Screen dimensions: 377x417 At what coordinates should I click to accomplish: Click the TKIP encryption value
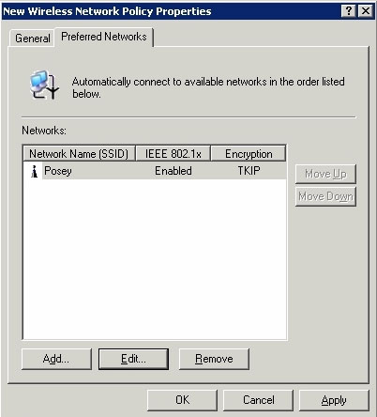(x=249, y=171)
